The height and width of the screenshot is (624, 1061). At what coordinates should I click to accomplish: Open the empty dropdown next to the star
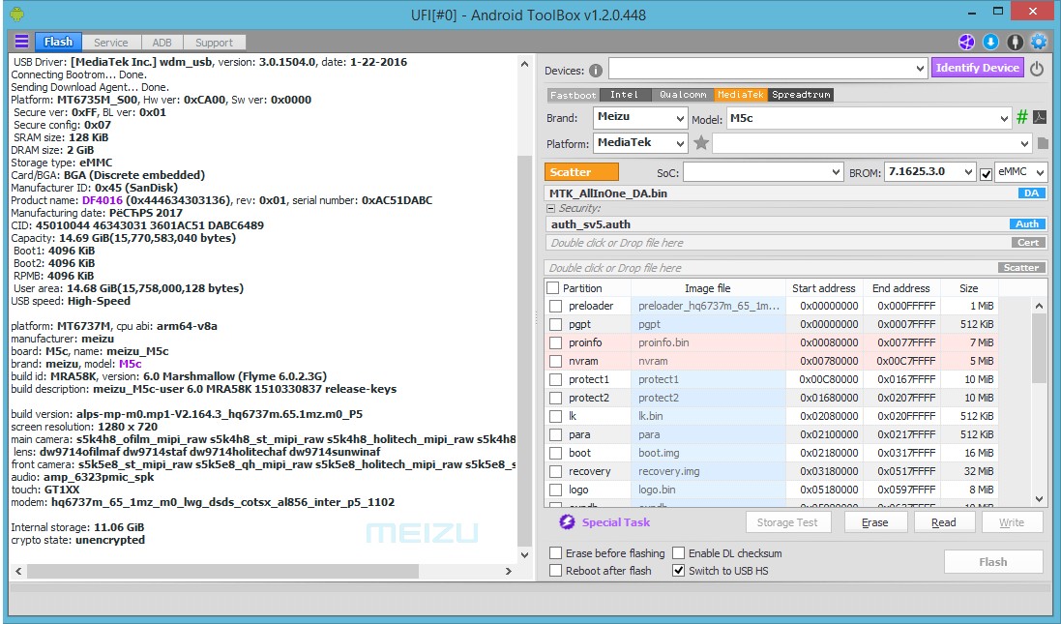click(872, 143)
